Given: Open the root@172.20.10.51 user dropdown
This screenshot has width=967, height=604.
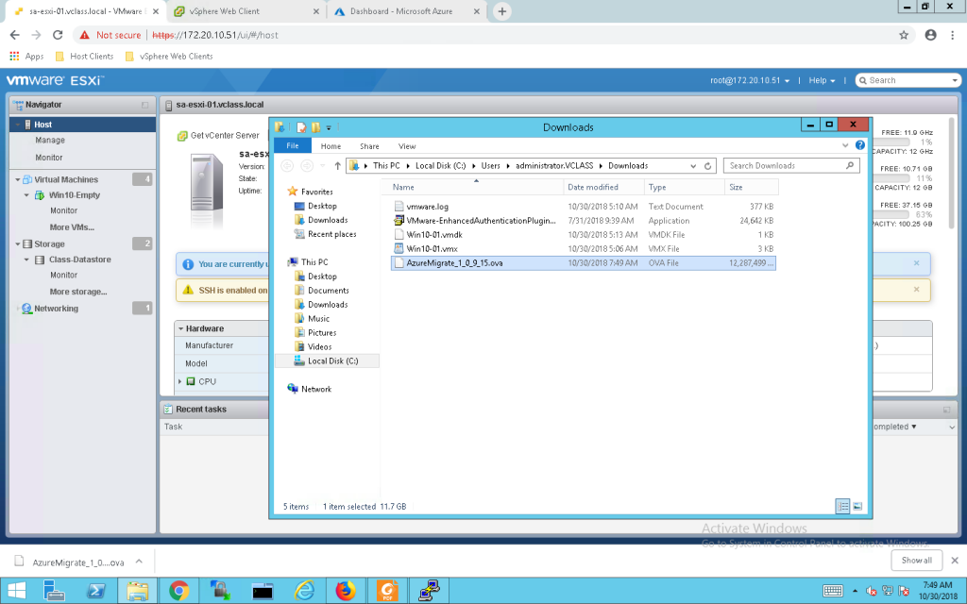Looking at the screenshot, I should [x=749, y=81].
